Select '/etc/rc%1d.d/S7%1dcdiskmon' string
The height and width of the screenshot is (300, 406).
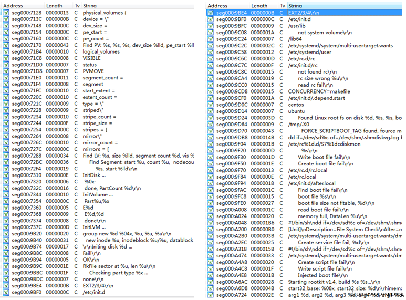[324, 144]
